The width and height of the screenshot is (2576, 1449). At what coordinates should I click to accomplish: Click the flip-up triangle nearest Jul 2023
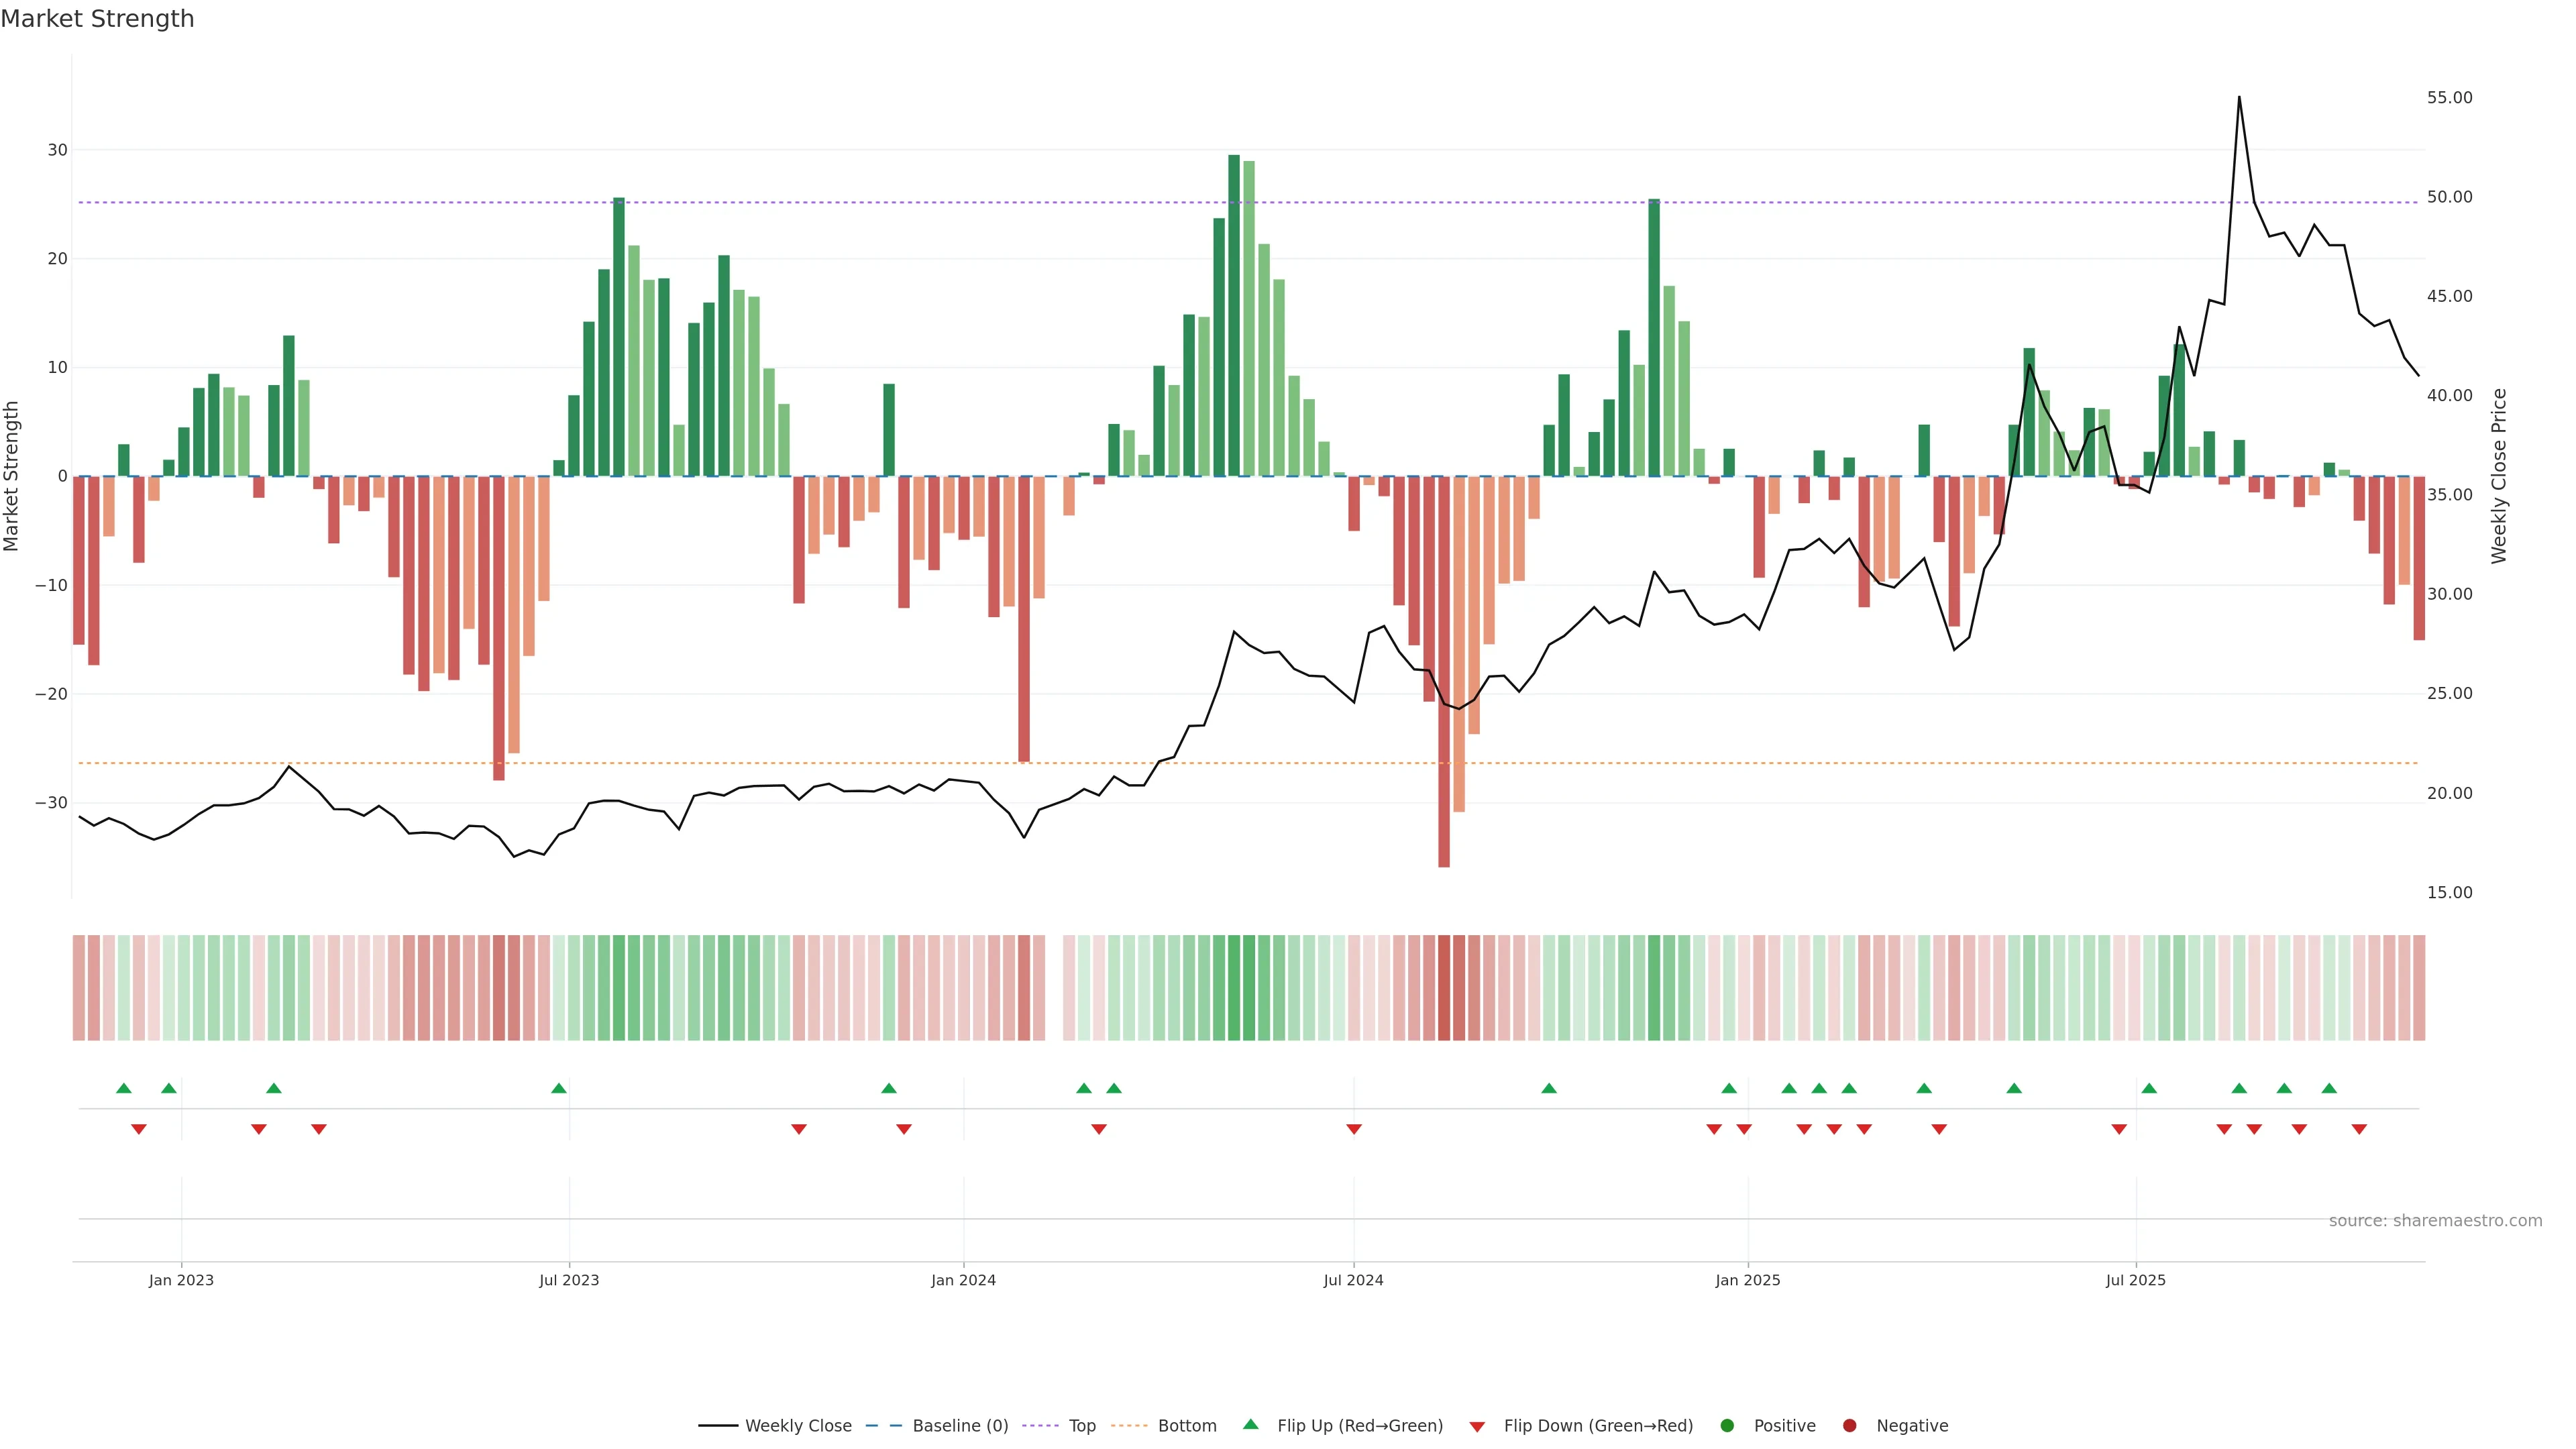tap(559, 1088)
